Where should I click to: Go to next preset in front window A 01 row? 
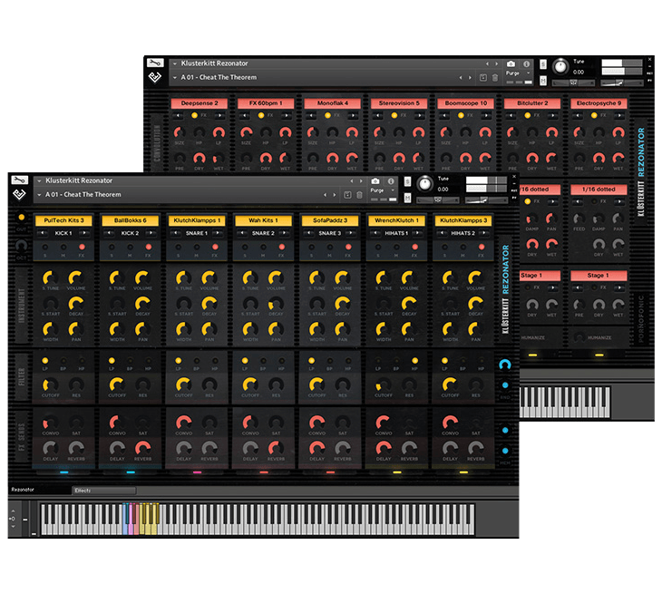click(x=335, y=195)
